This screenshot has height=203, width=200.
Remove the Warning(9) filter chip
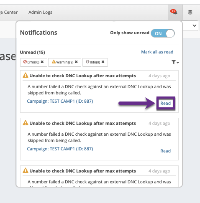(x=76, y=62)
